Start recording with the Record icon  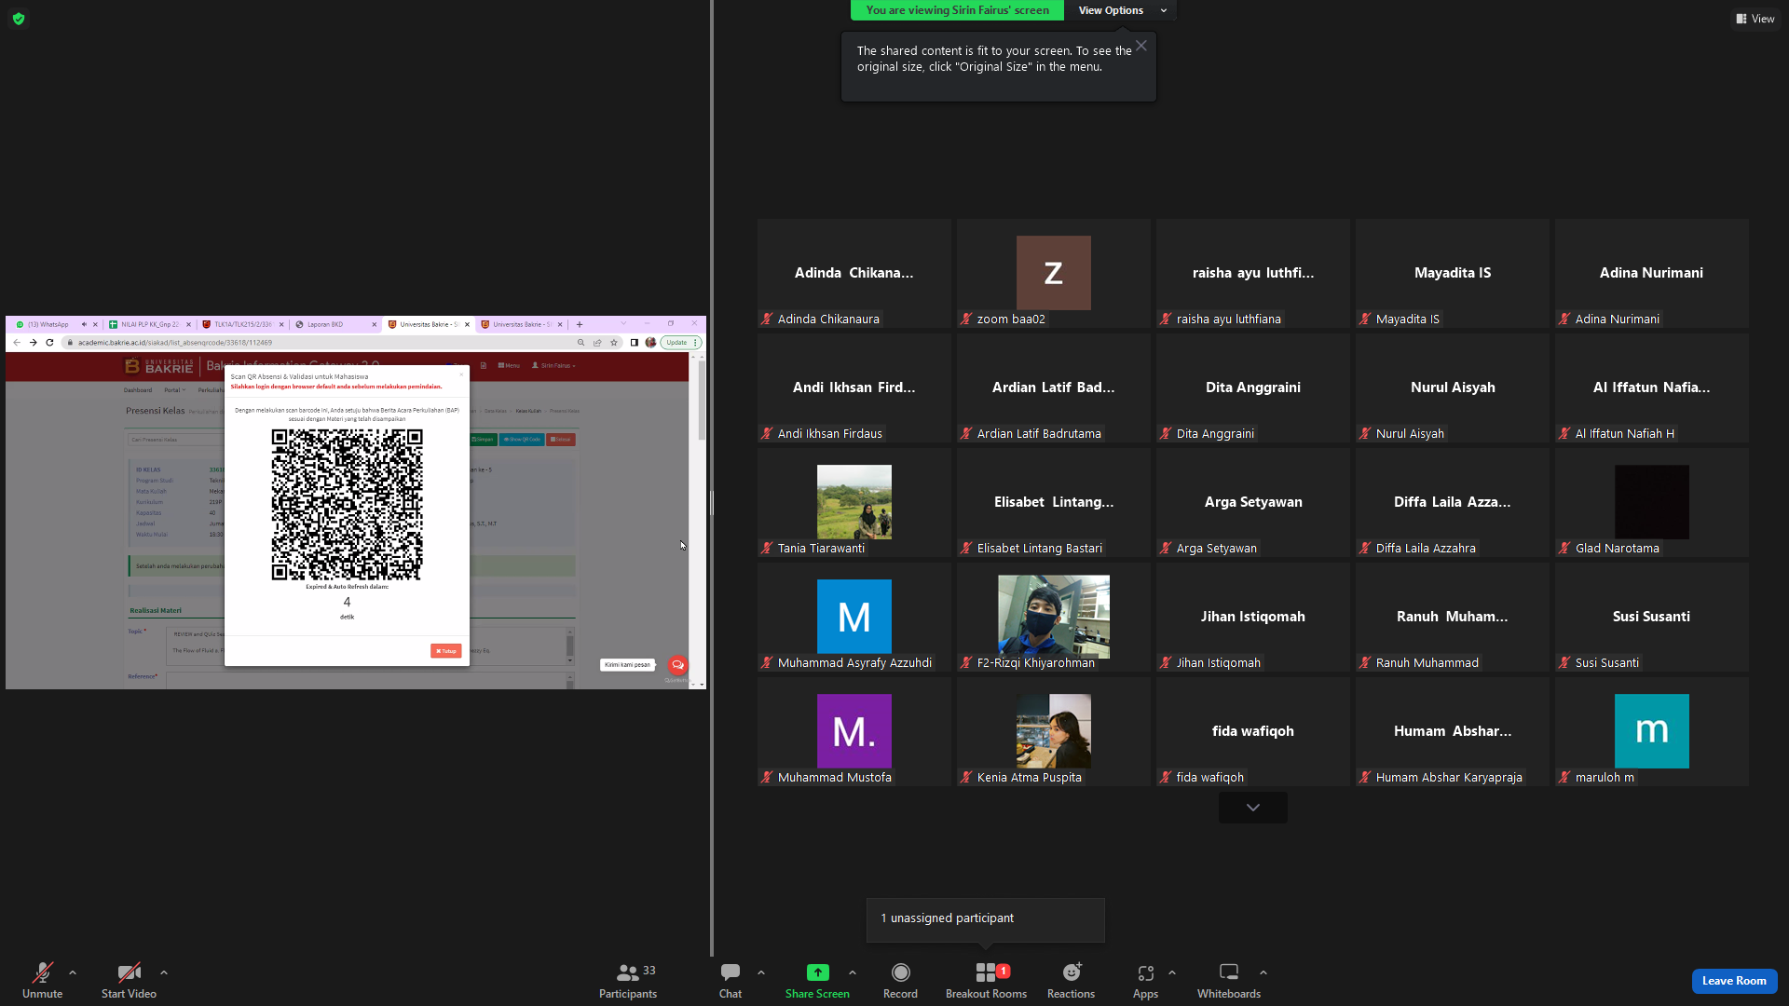(x=900, y=972)
